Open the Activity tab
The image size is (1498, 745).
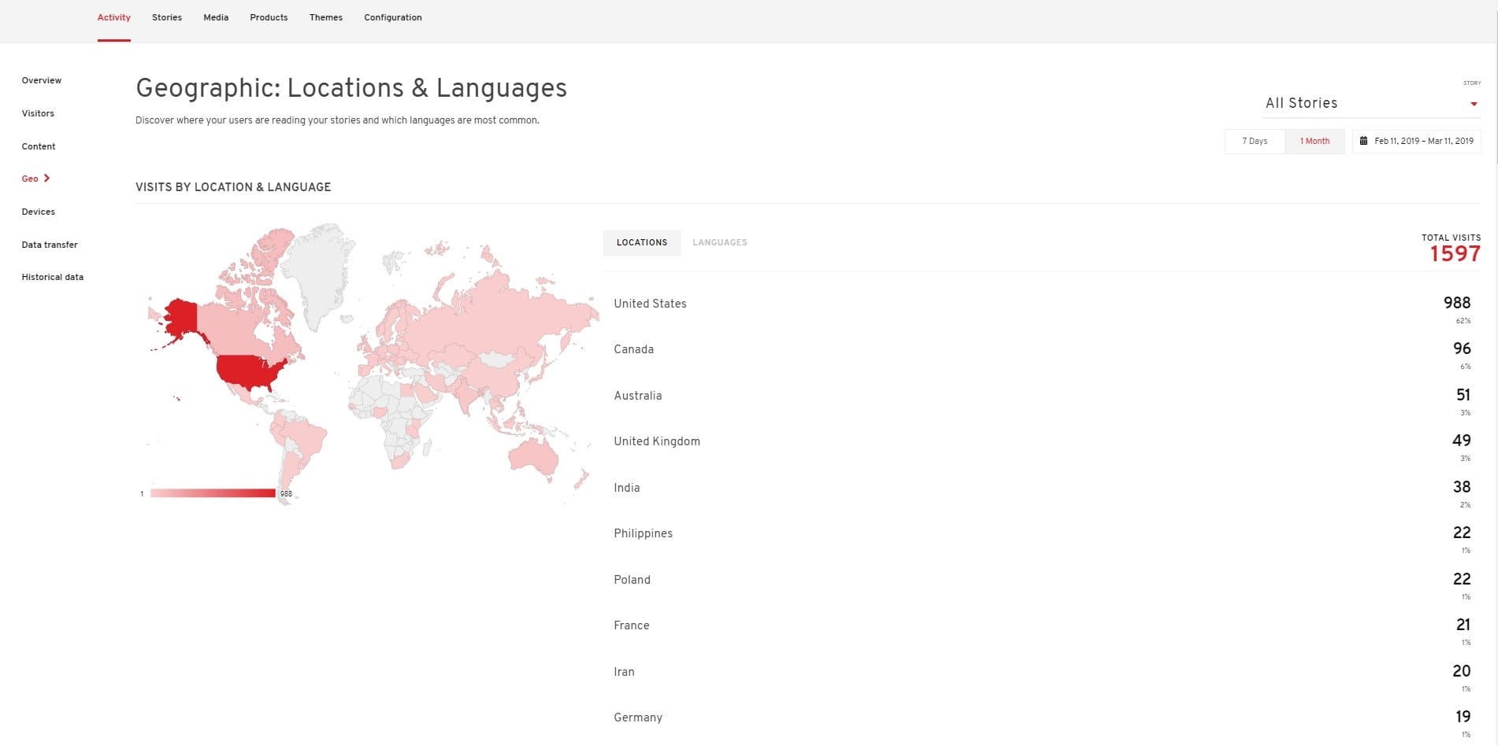(x=114, y=17)
